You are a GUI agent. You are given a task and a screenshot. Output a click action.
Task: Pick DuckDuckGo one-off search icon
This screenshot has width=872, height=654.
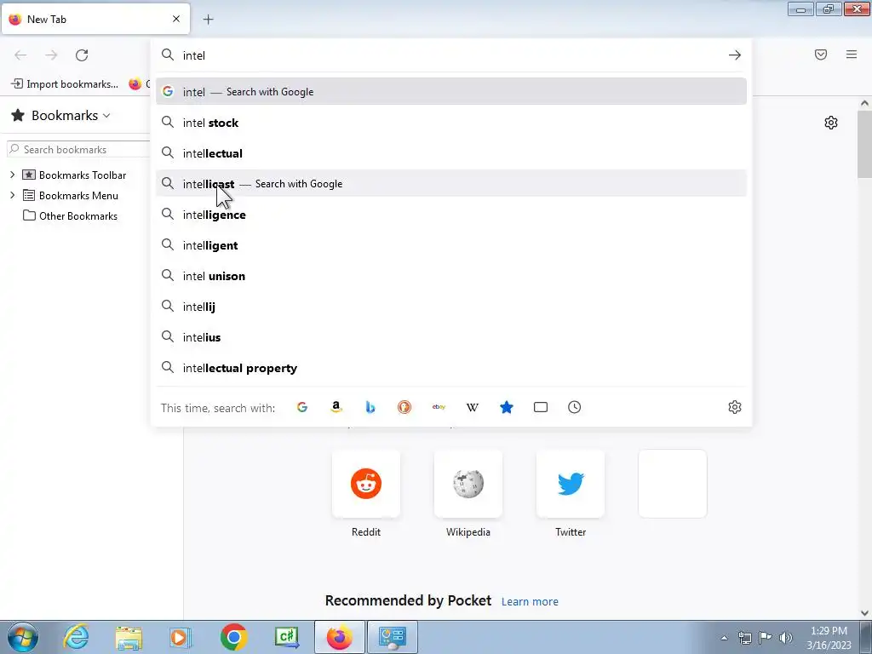(404, 407)
